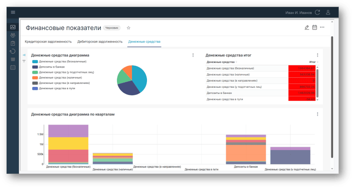The image size is (352, 187).
Task: Sort table by 'Итог' column header
Action: click(x=312, y=62)
